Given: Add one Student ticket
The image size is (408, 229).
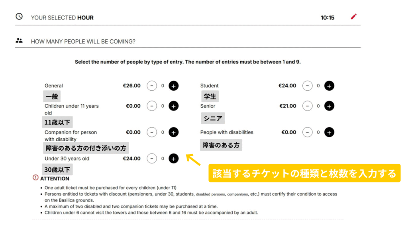Looking at the screenshot, I should pos(329,85).
